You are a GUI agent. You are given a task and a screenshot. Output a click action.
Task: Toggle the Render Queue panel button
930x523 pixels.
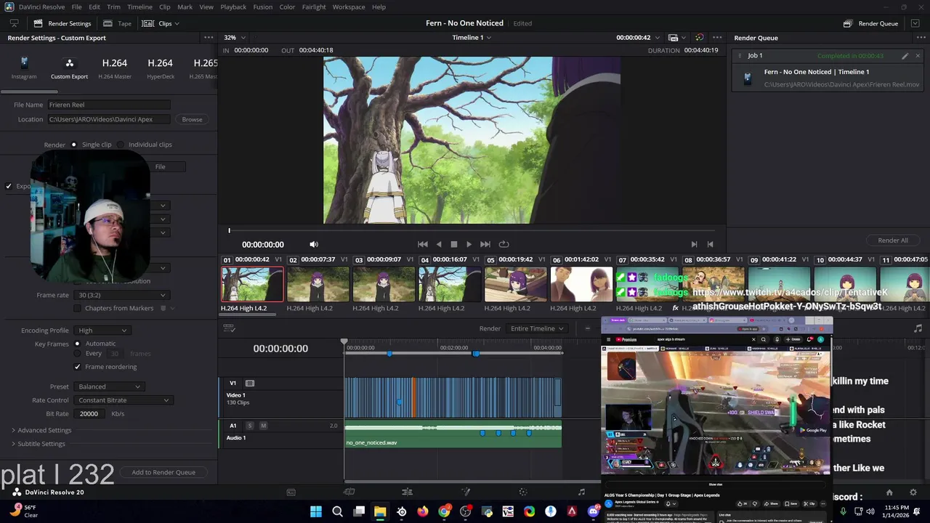point(870,23)
